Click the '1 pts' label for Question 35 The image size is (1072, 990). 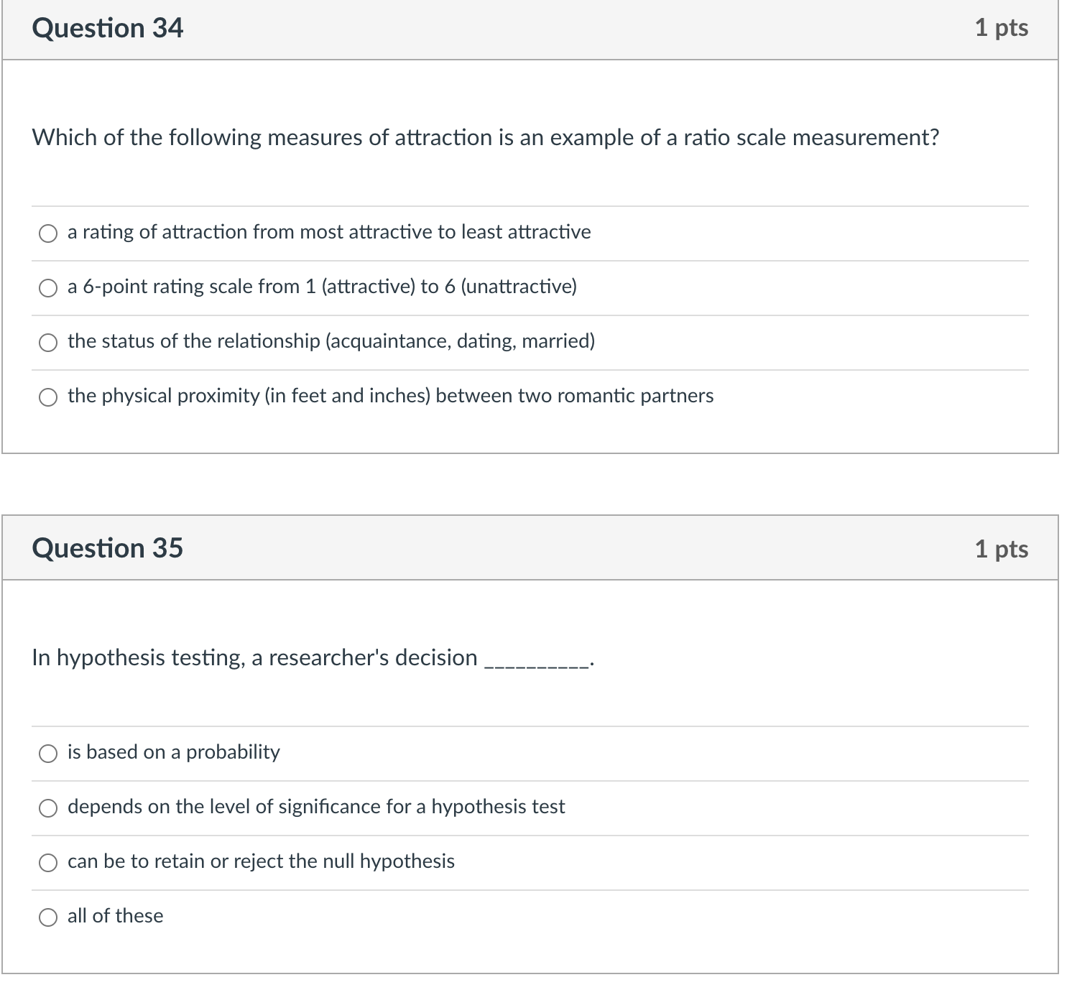(x=1003, y=549)
